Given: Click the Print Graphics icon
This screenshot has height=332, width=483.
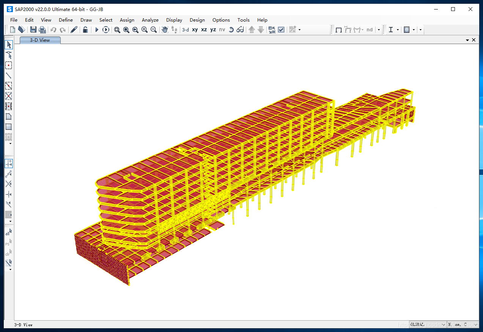Looking at the screenshot, I should tap(42, 30).
